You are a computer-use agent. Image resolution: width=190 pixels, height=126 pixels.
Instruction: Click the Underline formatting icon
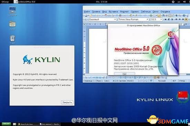172,19
